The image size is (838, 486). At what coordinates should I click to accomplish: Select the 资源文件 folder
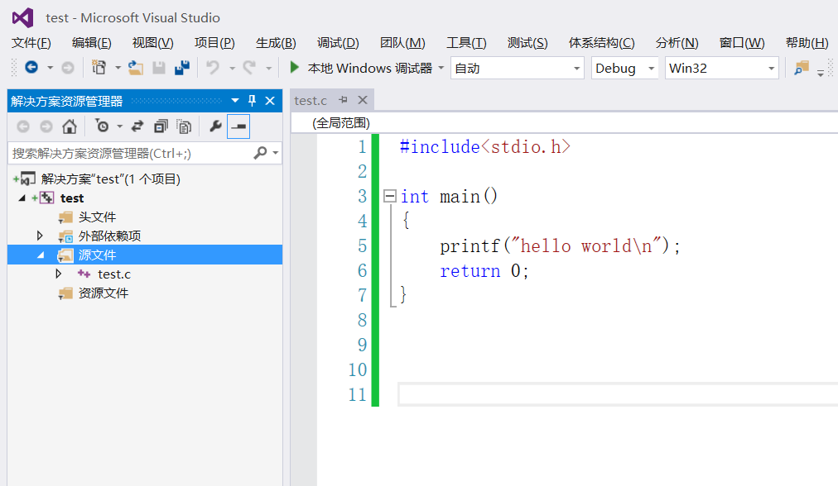pos(104,293)
